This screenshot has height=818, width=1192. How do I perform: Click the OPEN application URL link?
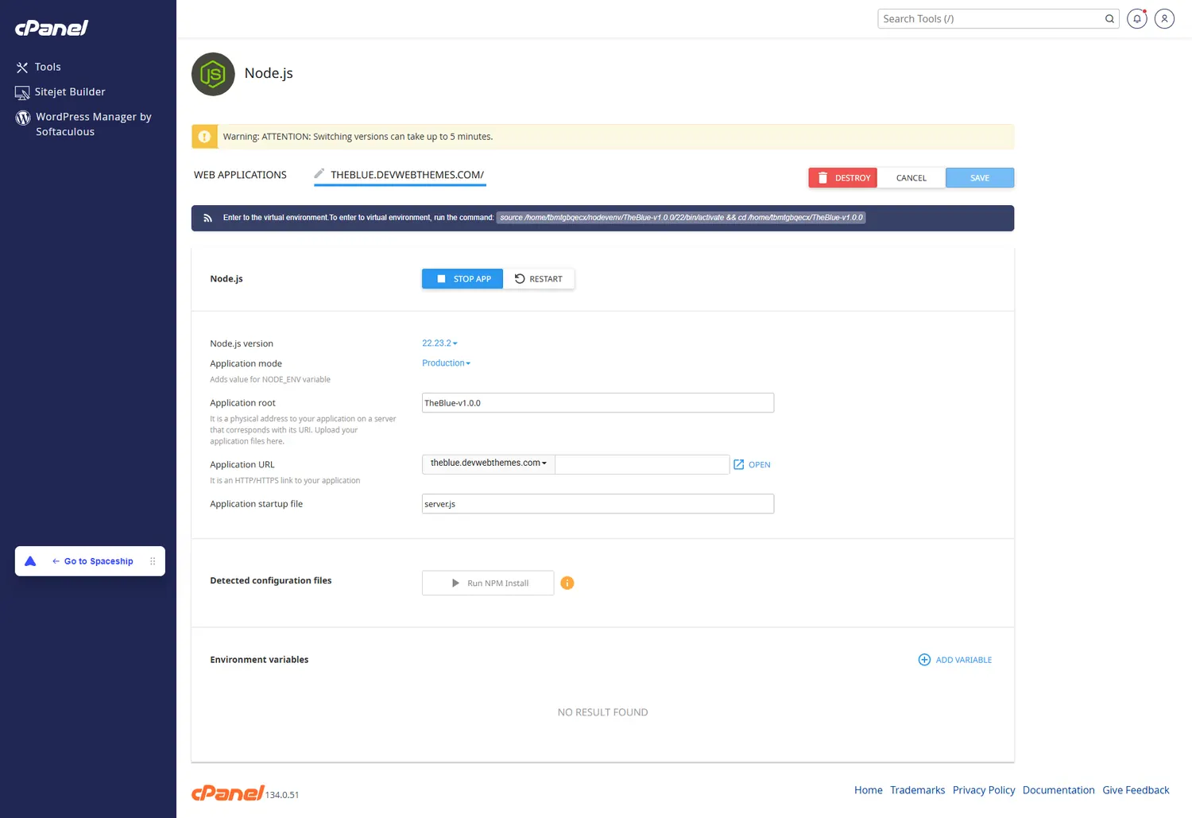(x=752, y=465)
